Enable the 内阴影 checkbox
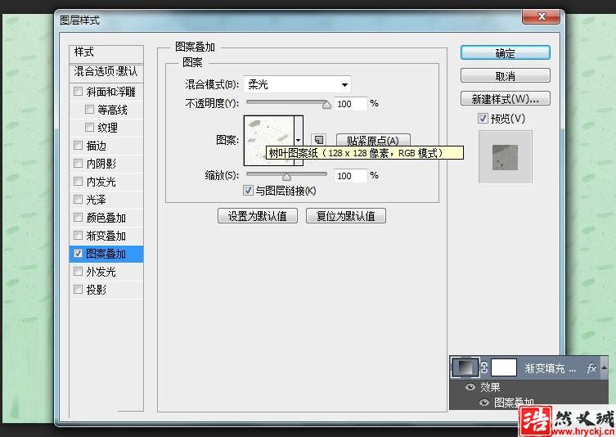 click(x=79, y=164)
